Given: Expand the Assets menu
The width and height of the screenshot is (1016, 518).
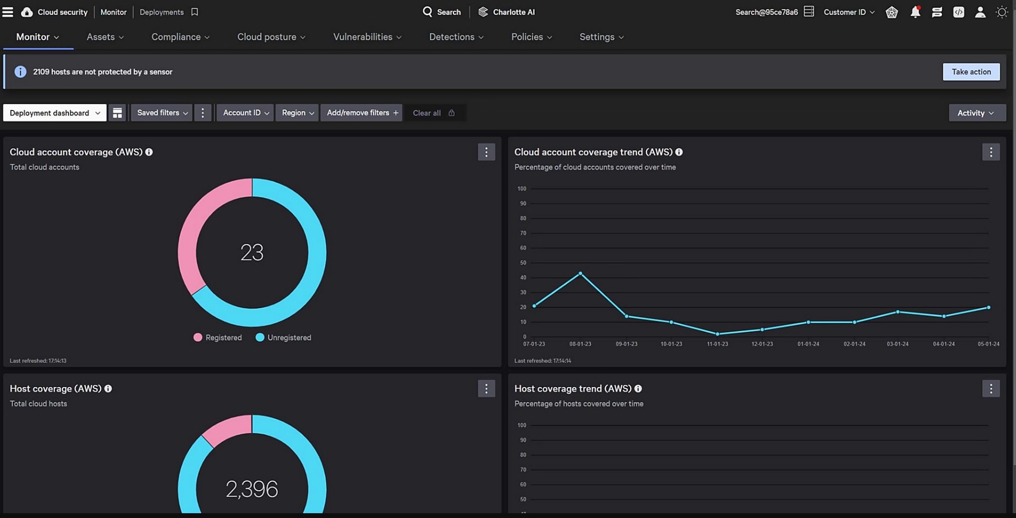Looking at the screenshot, I should click(105, 37).
